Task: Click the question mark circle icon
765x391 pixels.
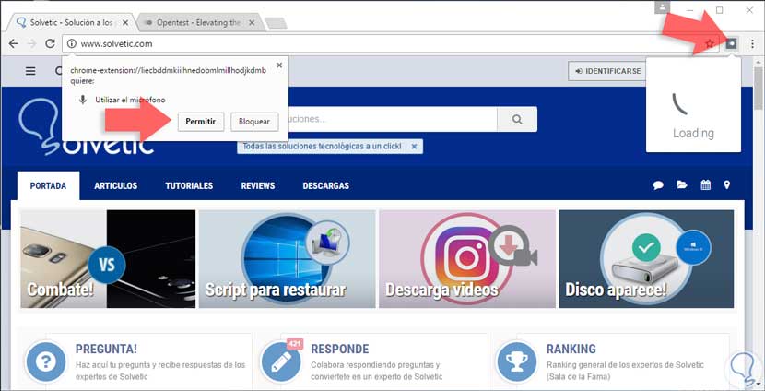Action: (x=46, y=361)
